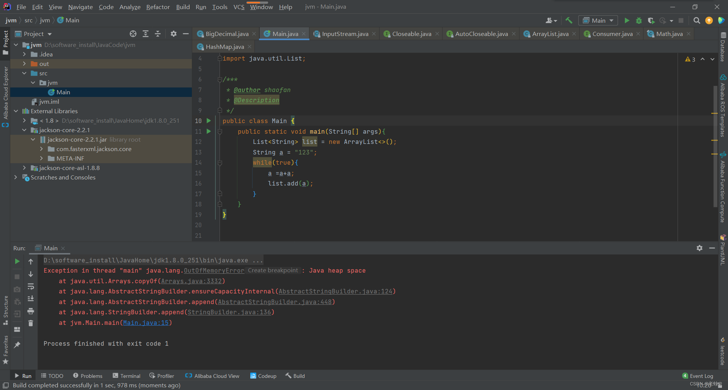
Task: Run with coverage shield icon
Action: (x=651, y=20)
